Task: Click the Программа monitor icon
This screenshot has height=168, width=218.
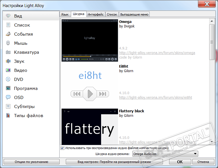Action: 8,88
